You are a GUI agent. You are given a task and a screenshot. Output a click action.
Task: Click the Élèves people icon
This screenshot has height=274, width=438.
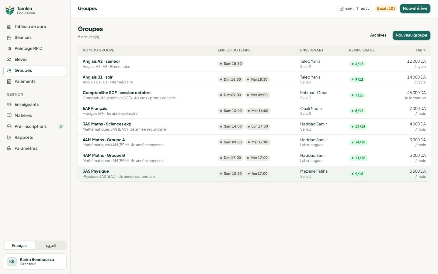pyautogui.click(x=9, y=60)
